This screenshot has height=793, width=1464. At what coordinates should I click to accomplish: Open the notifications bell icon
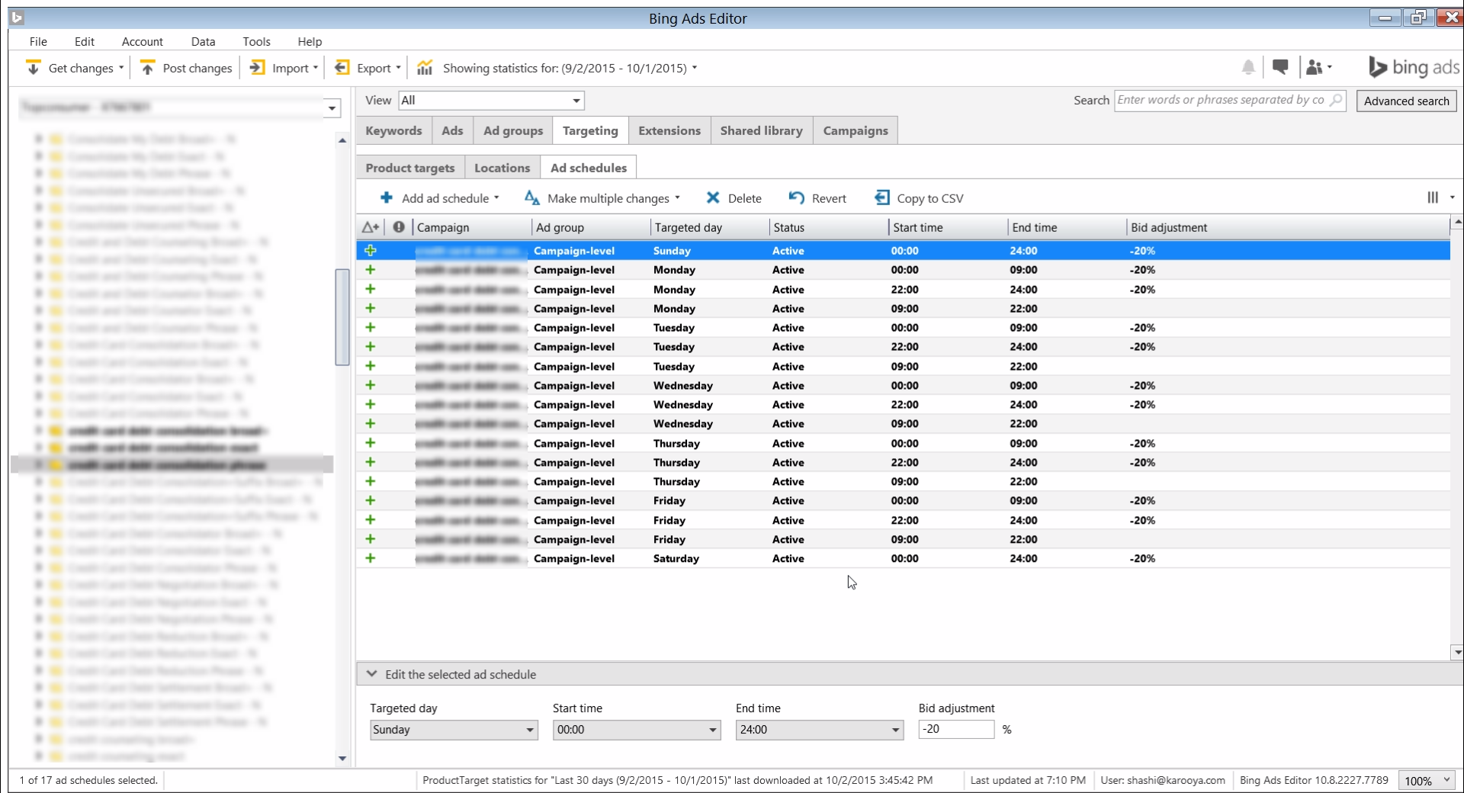click(x=1248, y=68)
